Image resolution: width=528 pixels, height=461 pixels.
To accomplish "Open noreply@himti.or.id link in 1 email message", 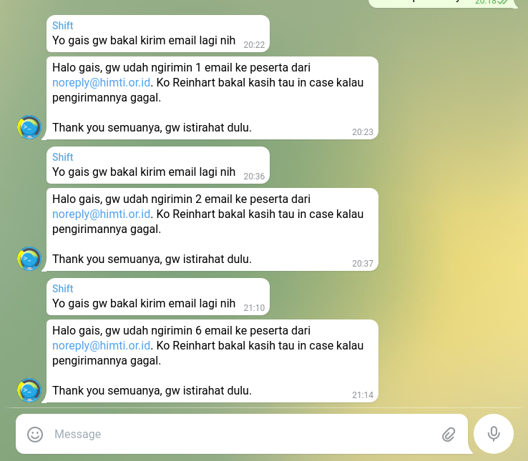I will pos(101,82).
